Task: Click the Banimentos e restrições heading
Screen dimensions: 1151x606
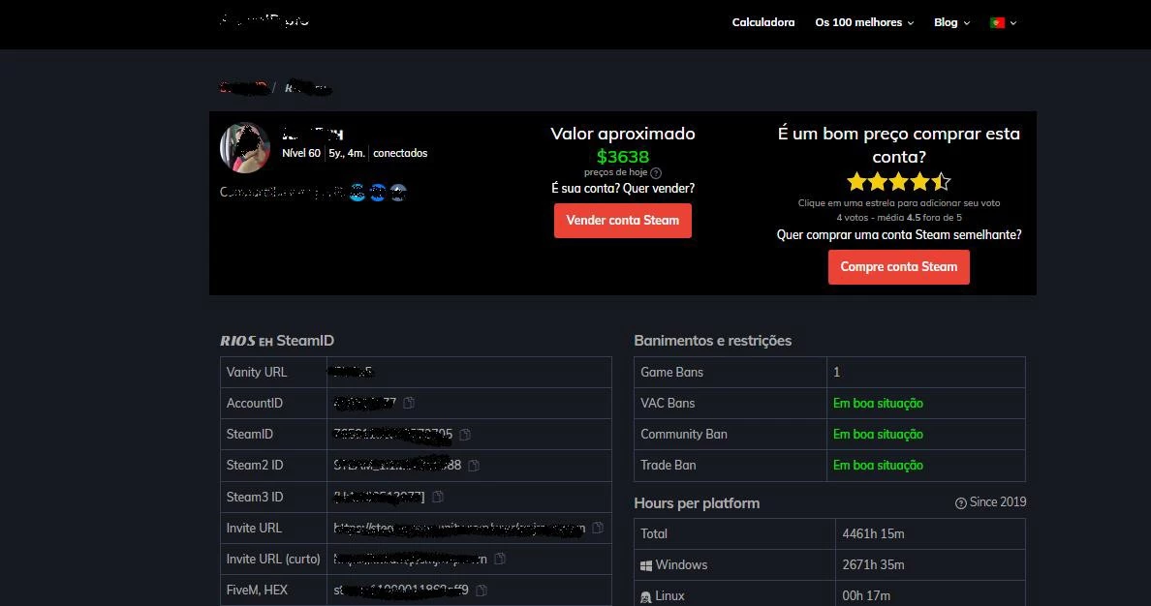Action: (x=713, y=341)
